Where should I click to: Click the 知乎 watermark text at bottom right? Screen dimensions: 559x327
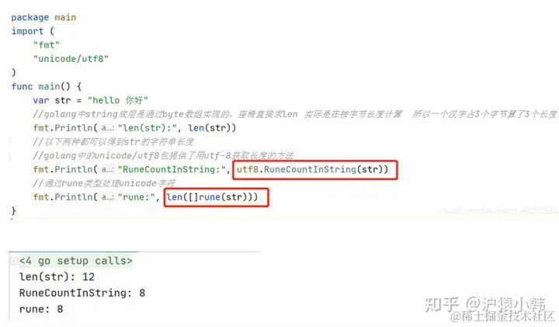[441, 304]
